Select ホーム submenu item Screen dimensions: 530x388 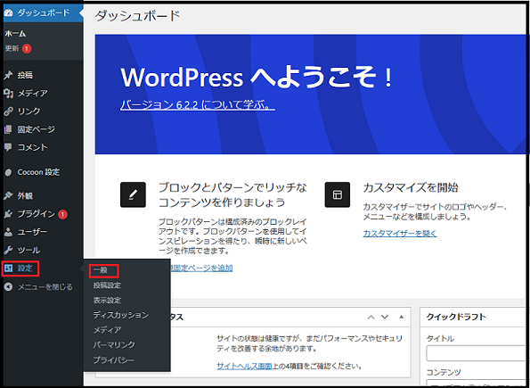[15, 34]
